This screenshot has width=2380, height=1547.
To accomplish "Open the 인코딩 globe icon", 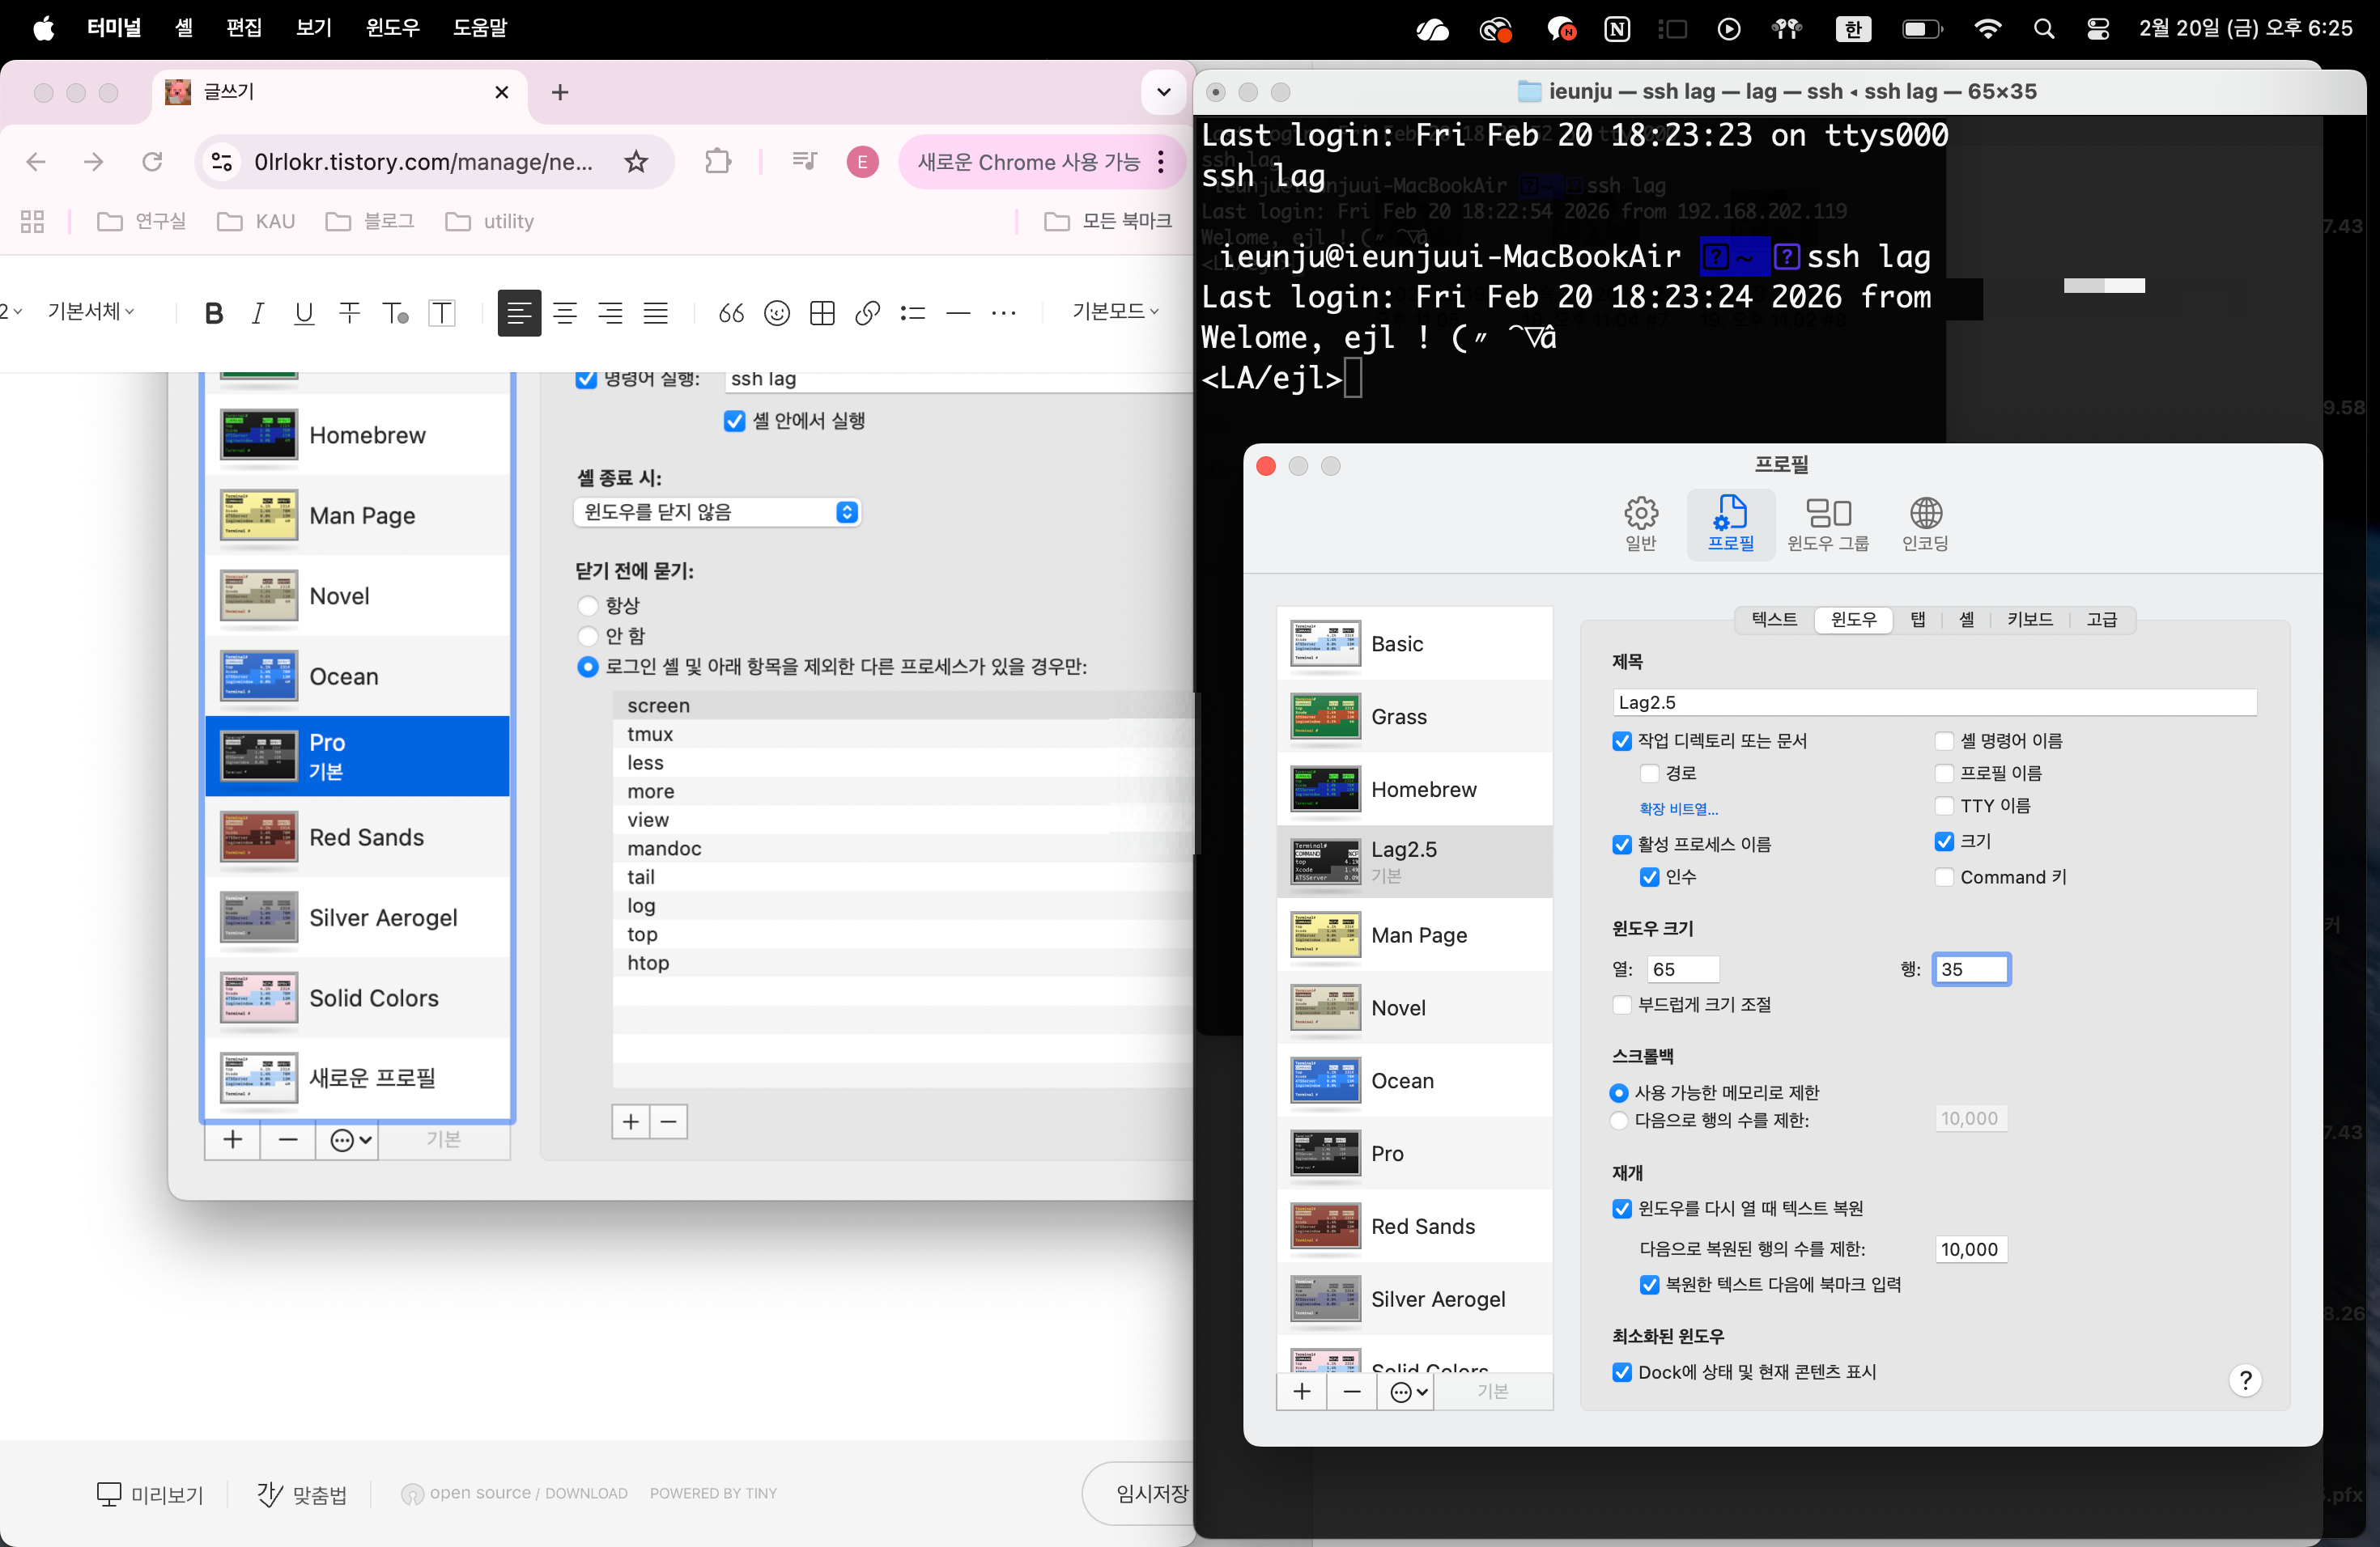I will pos(1925,523).
